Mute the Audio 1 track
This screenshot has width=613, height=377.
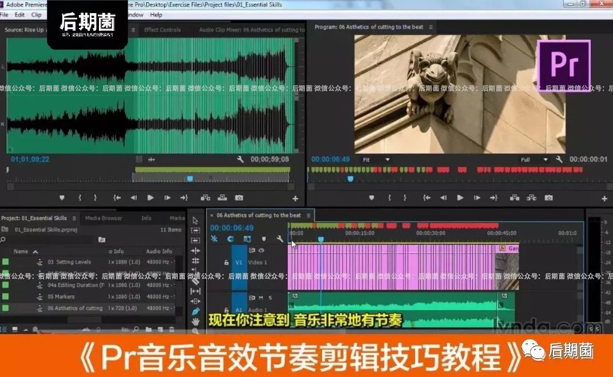click(x=261, y=298)
